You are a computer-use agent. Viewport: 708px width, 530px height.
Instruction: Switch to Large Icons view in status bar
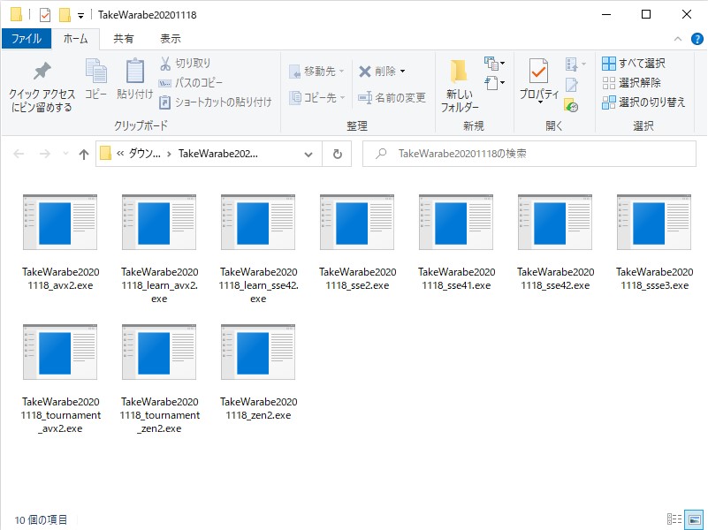(x=694, y=519)
